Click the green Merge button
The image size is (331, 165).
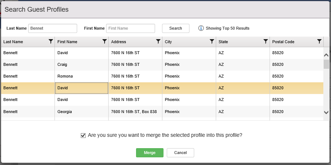click(x=150, y=153)
